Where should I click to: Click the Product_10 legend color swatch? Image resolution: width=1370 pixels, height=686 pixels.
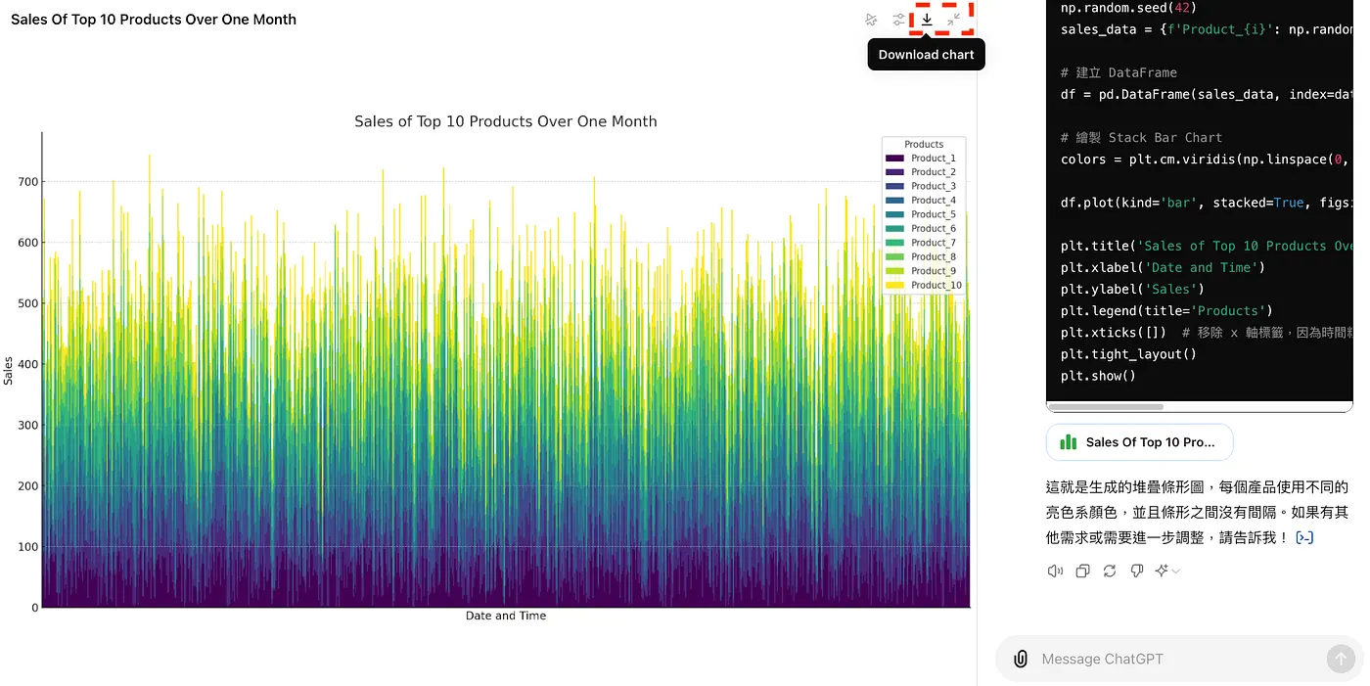[x=894, y=286]
